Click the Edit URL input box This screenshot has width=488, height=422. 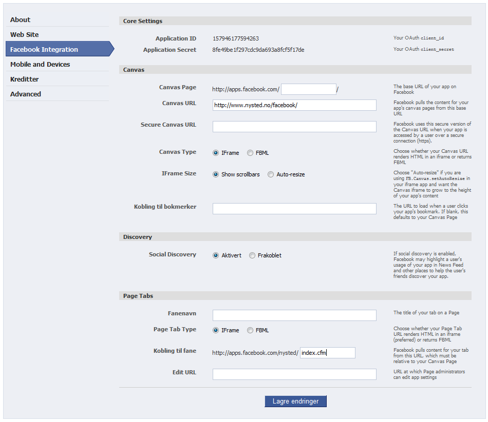tap(294, 374)
